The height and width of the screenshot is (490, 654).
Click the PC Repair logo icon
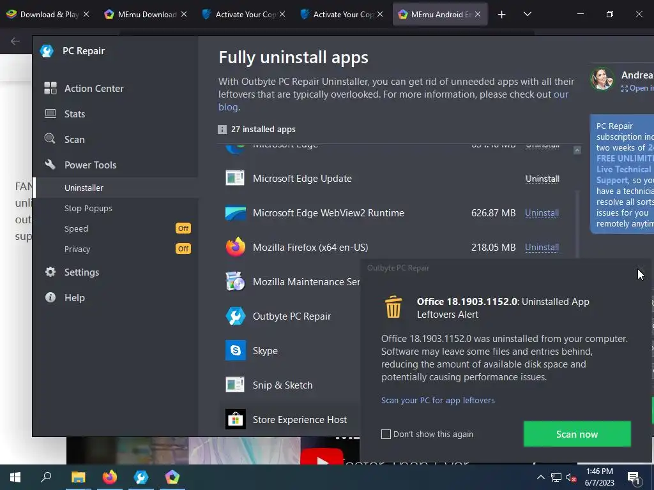(47, 51)
